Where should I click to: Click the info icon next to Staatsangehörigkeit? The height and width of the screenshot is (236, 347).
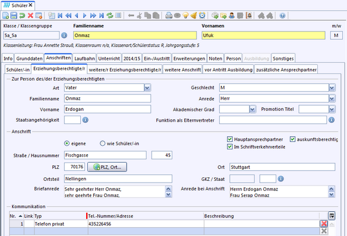point(85,120)
